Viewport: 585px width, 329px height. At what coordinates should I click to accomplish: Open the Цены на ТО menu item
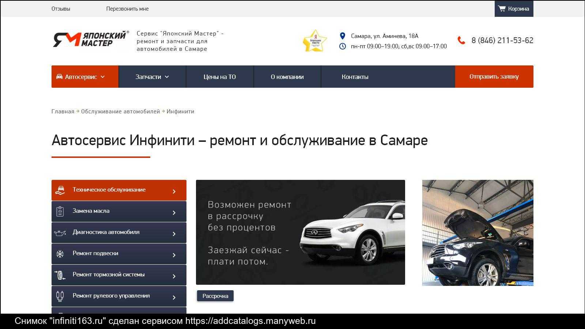pyautogui.click(x=220, y=77)
